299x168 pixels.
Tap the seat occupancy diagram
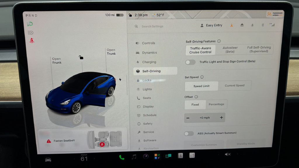point(105,140)
